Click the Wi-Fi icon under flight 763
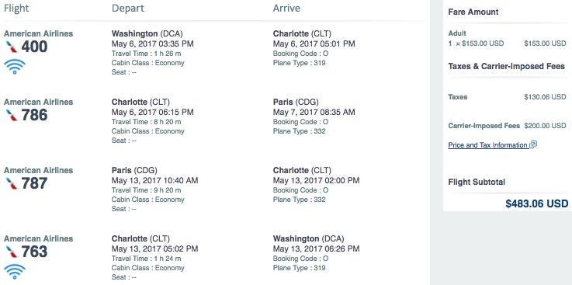The width and height of the screenshot is (572, 285). coord(15,272)
